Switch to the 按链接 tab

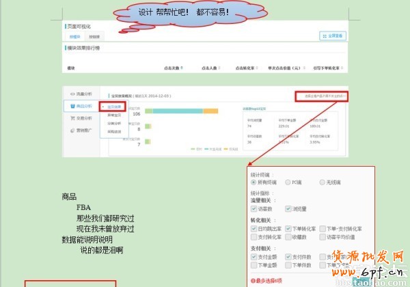[94, 36]
